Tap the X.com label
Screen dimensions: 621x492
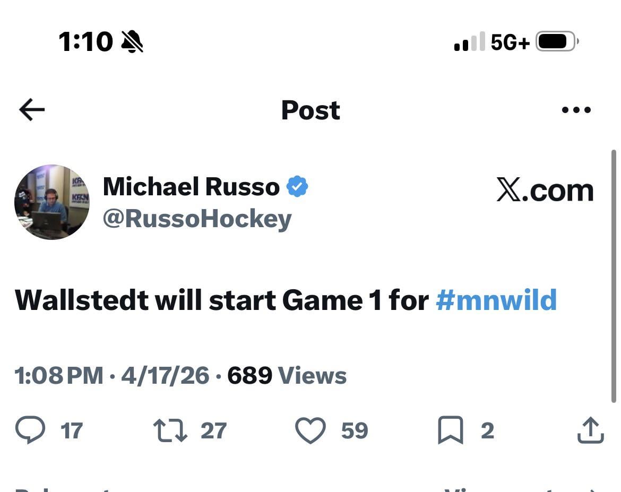pyautogui.click(x=545, y=190)
